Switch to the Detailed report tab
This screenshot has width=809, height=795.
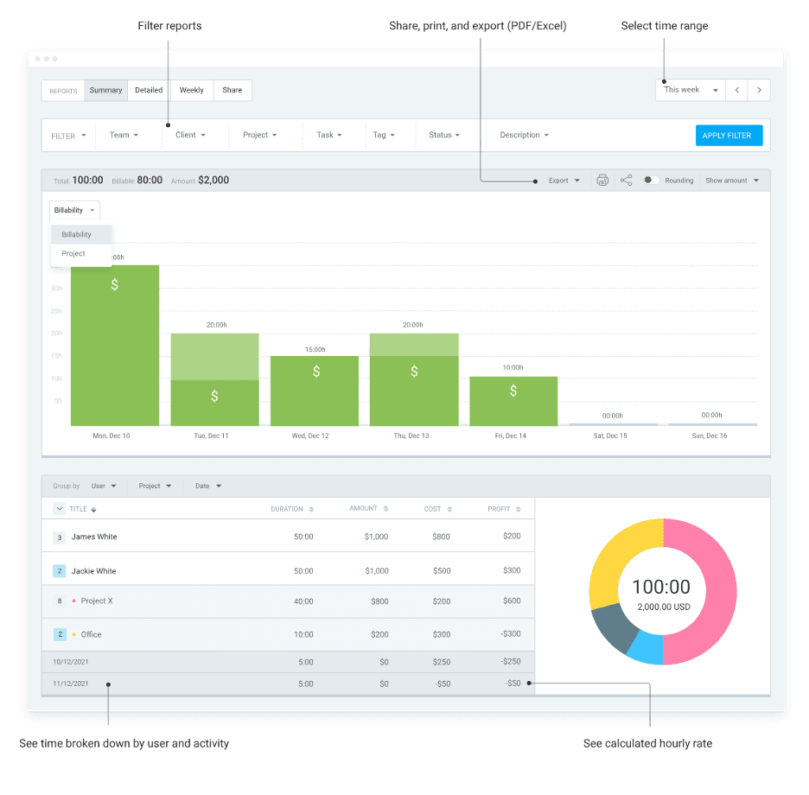coord(149,90)
